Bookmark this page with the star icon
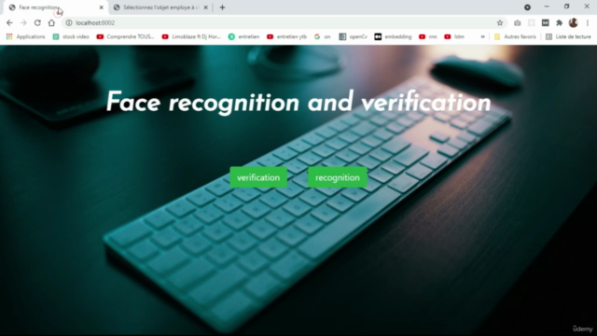The height and width of the screenshot is (336, 597). 500,22
